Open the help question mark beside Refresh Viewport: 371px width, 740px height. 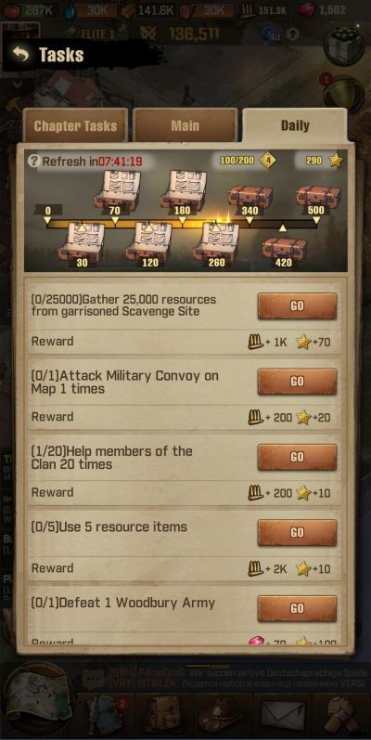pos(33,162)
